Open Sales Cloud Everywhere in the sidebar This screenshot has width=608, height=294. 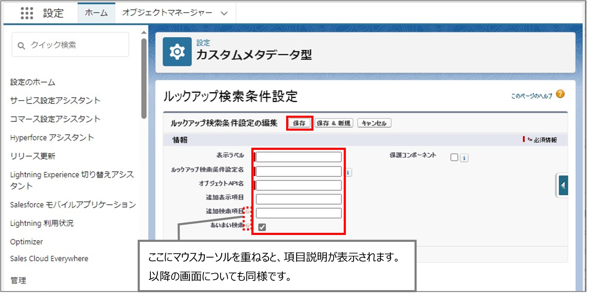tap(49, 258)
